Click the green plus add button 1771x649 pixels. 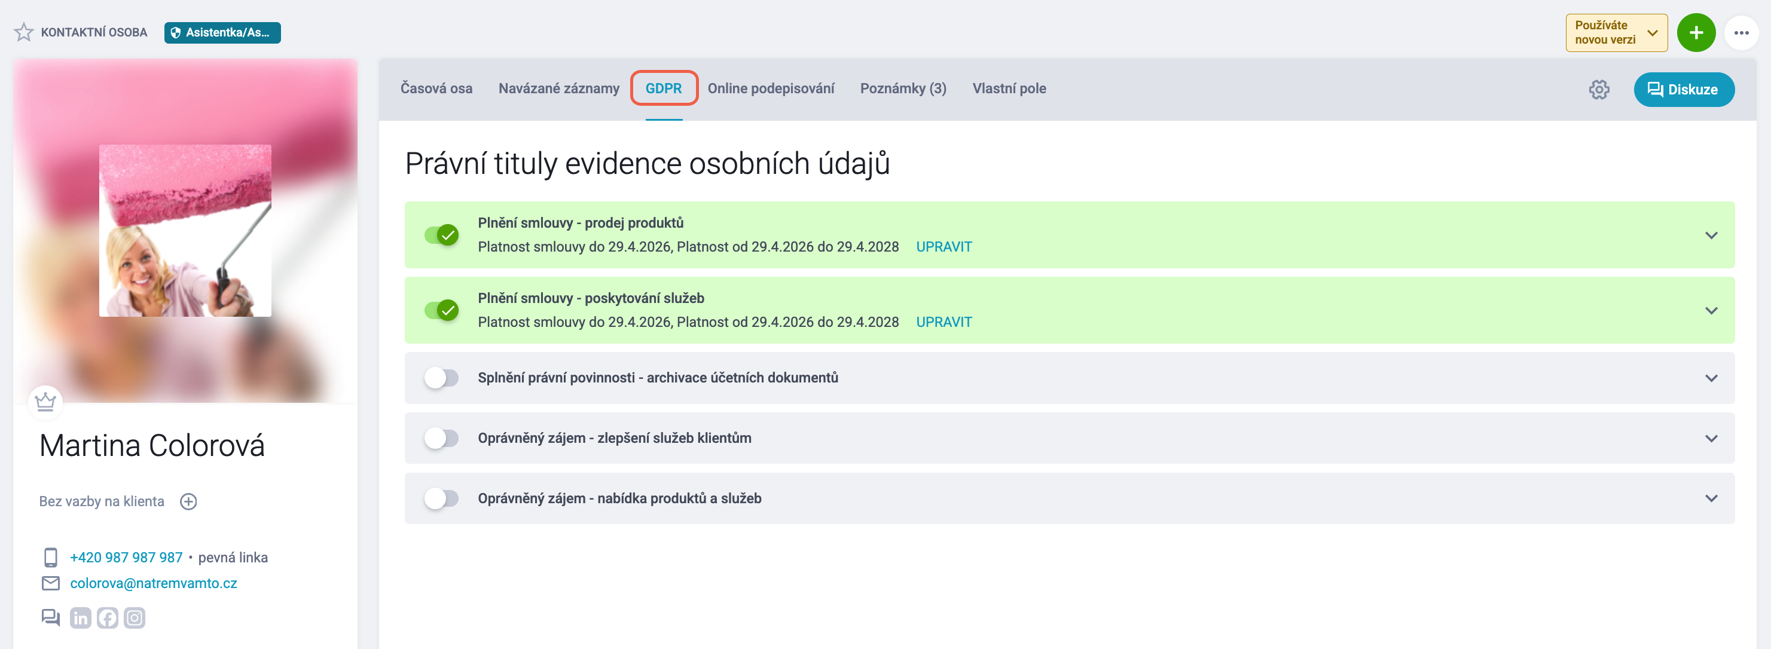[1696, 32]
